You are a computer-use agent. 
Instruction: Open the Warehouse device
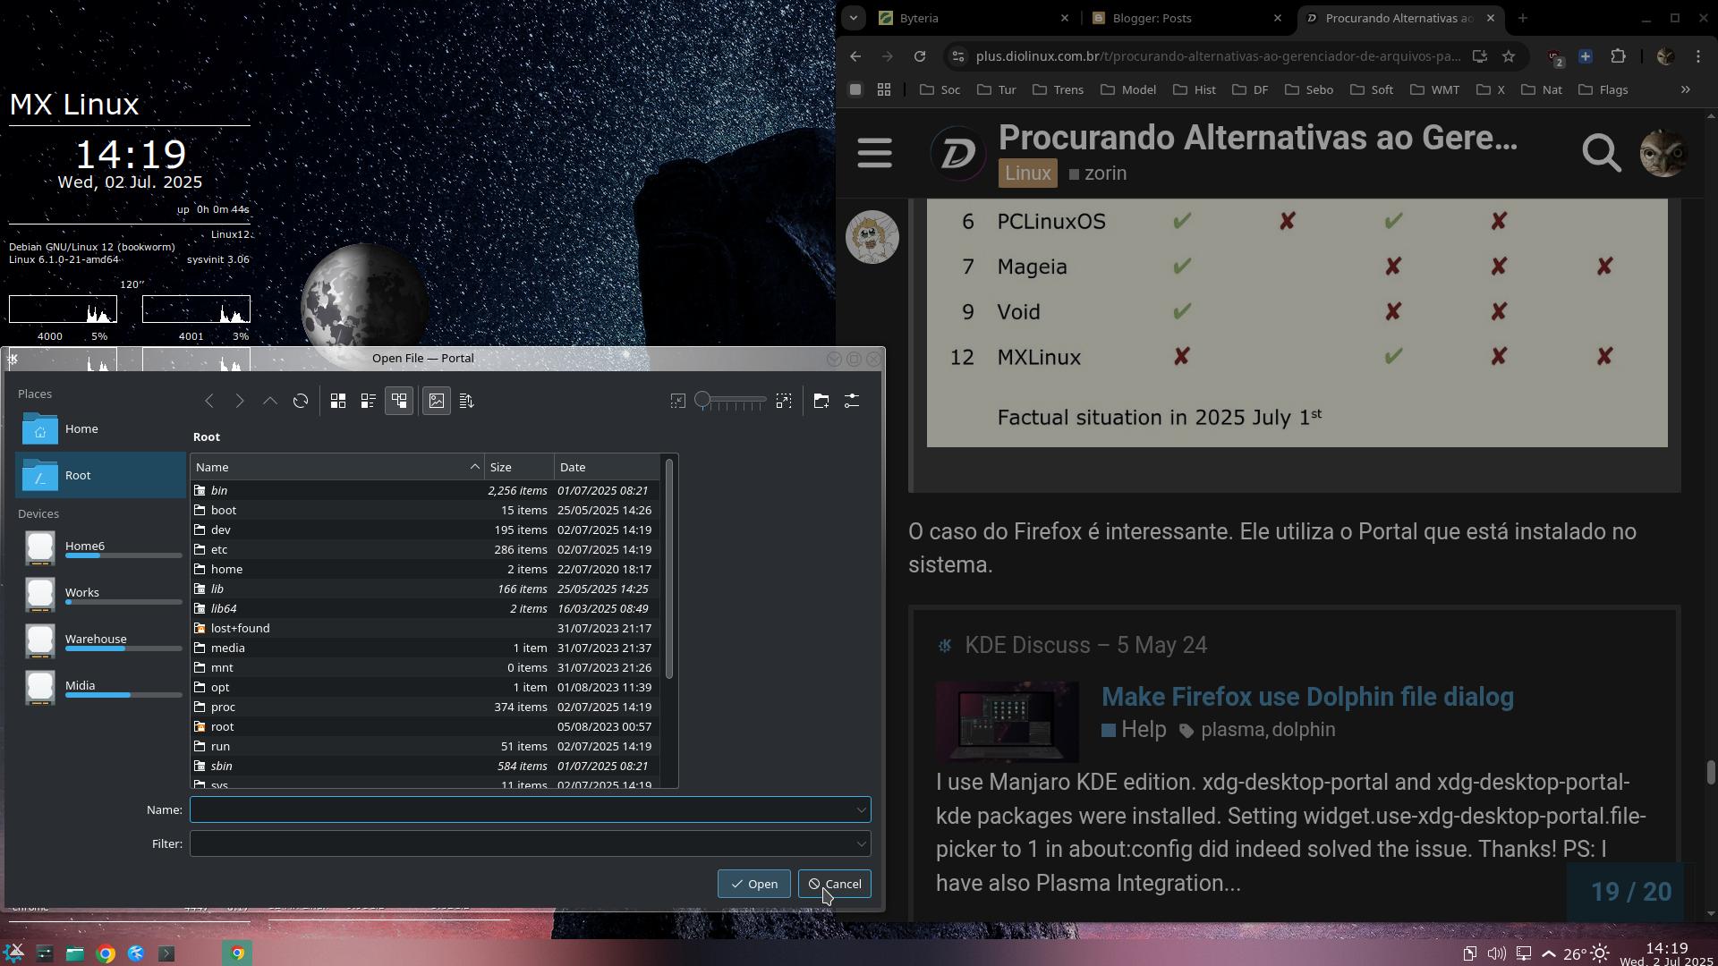pos(100,640)
